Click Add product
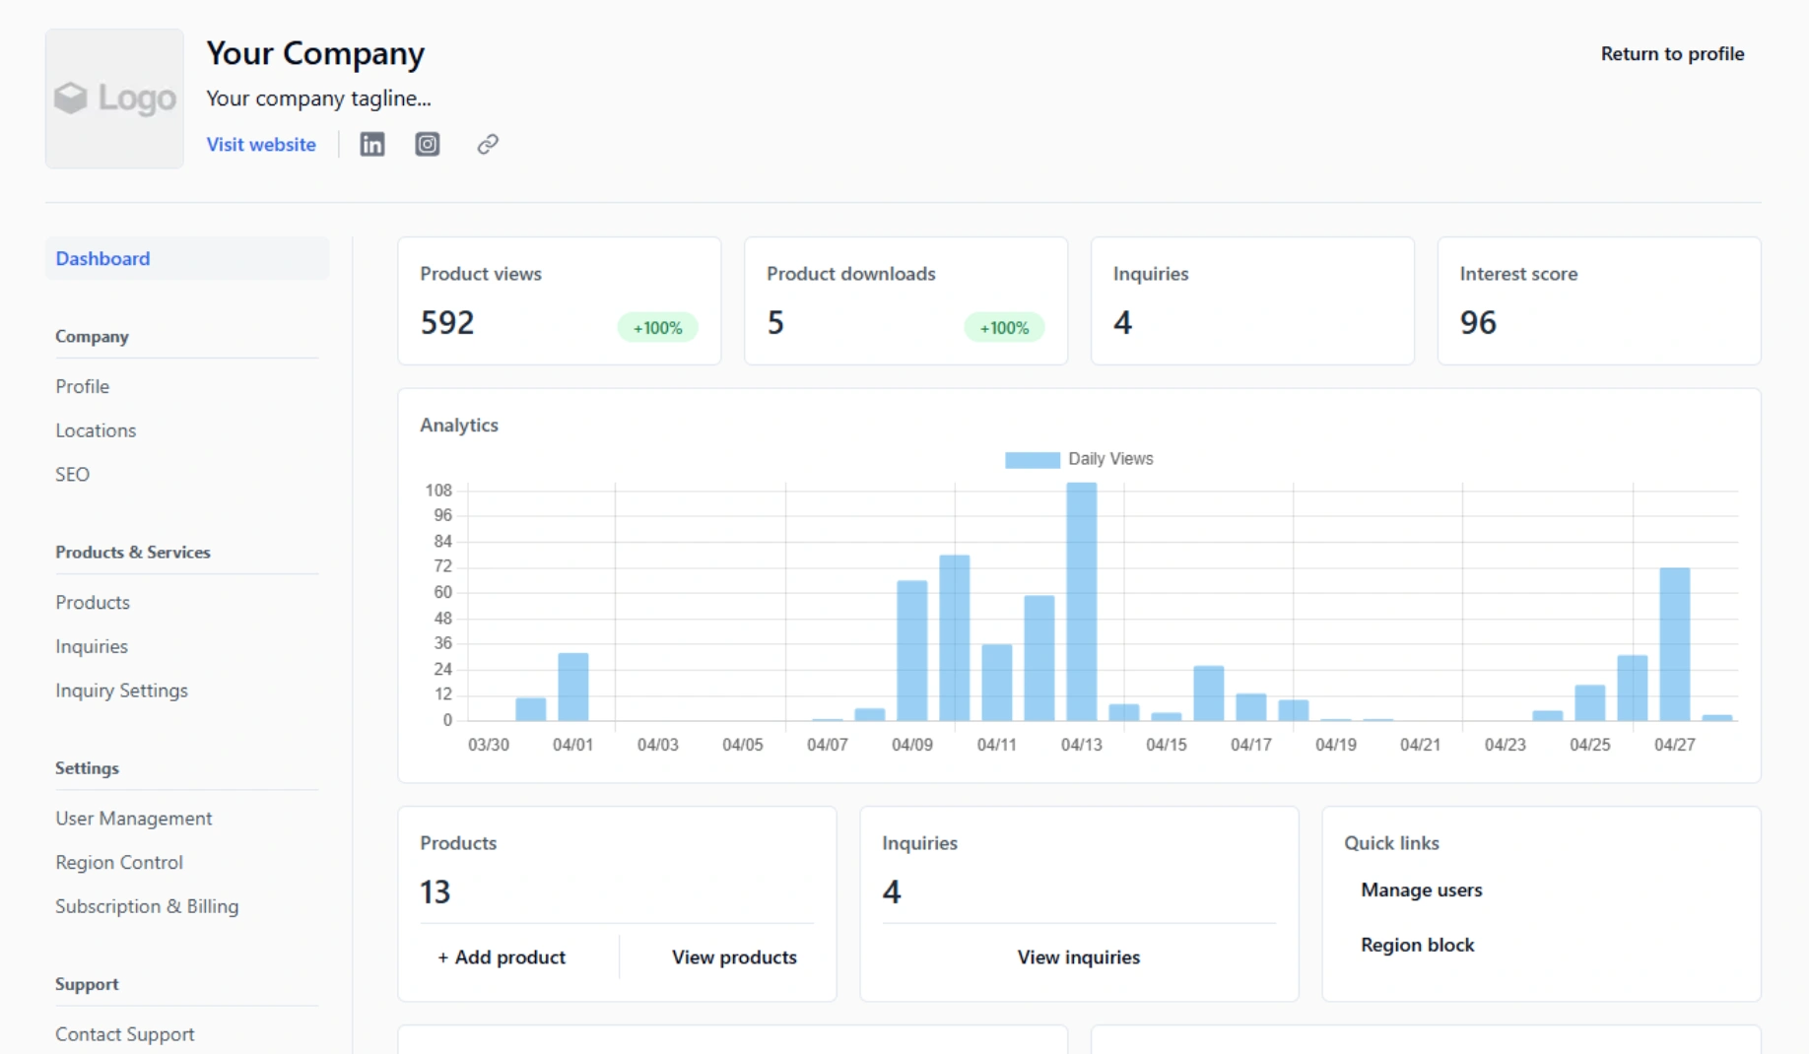The width and height of the screenshot is (1809, 1054). (502, 956)
